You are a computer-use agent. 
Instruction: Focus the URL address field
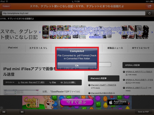(x=74, y=13)
